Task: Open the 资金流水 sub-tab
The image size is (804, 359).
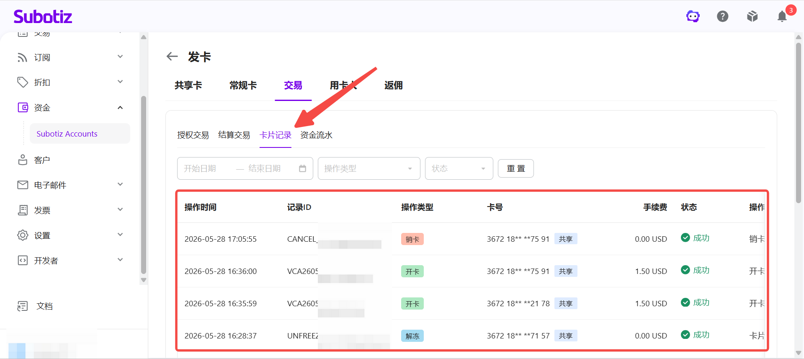Action: [x=316, y=135]
